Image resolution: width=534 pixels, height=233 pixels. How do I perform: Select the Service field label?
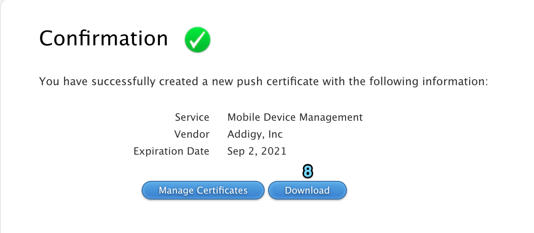[192, 117]
